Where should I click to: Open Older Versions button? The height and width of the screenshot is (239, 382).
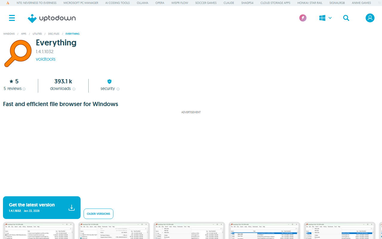98,214
